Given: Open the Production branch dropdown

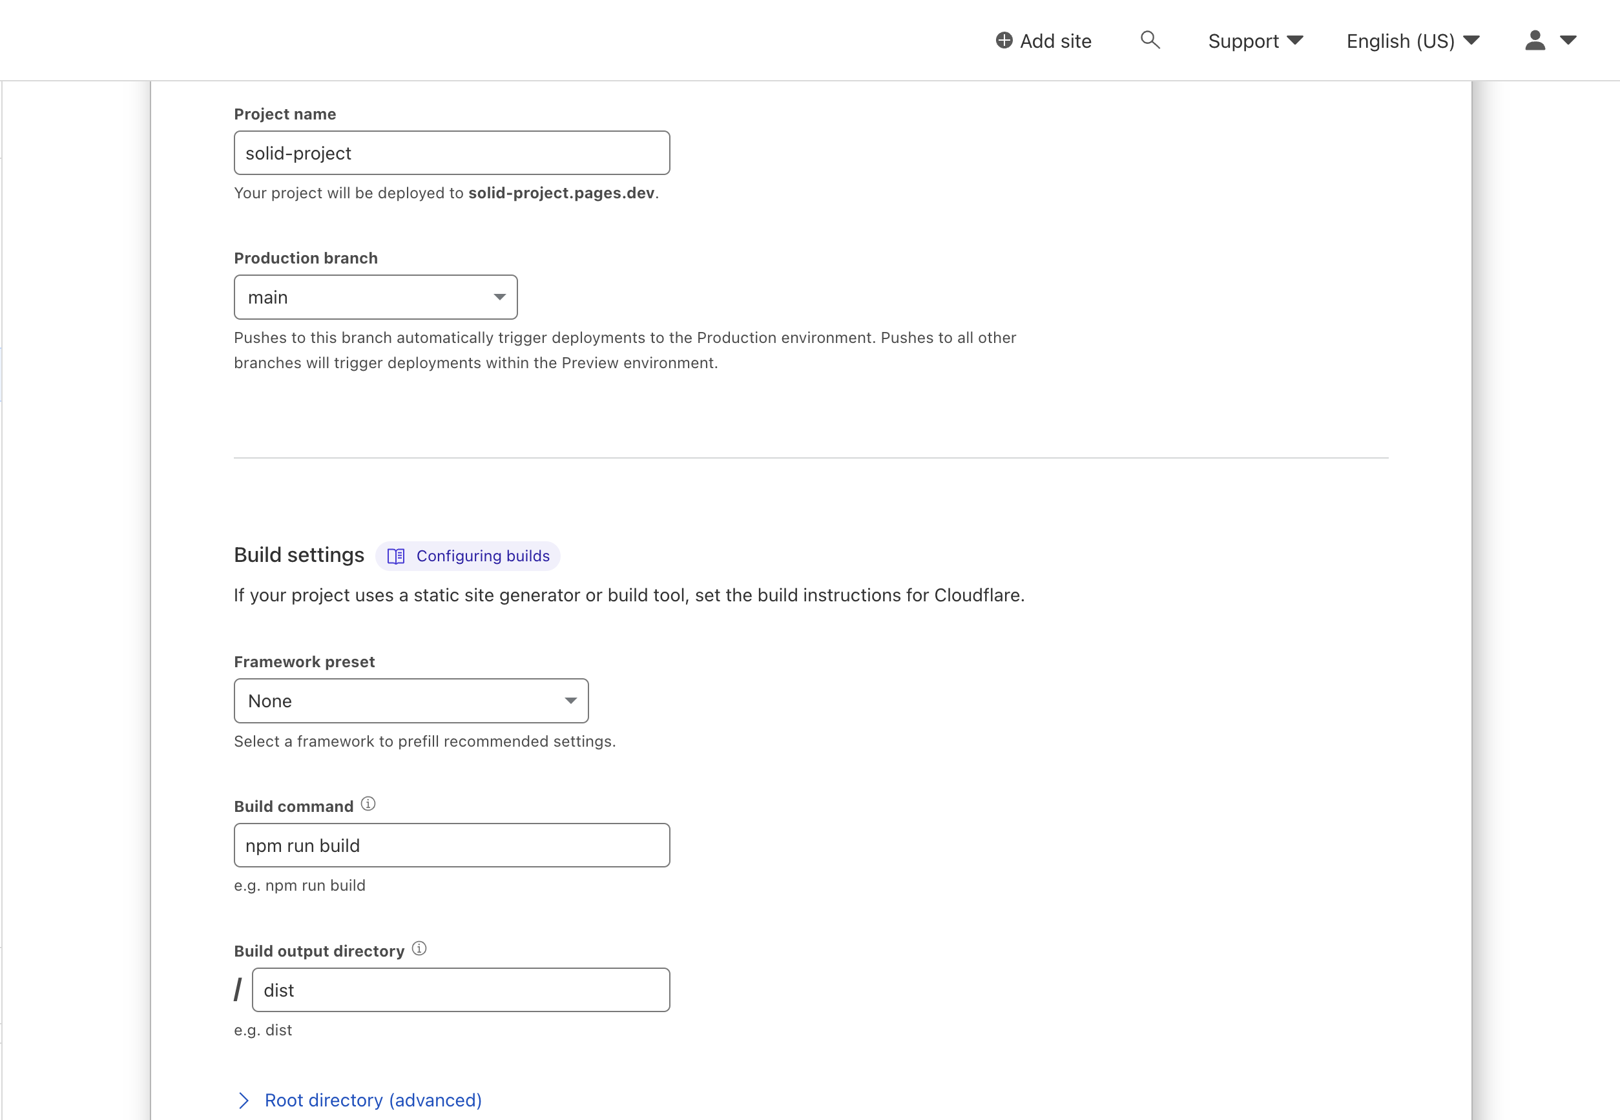Looking at the screenshot, I should [x=375, y=297].
